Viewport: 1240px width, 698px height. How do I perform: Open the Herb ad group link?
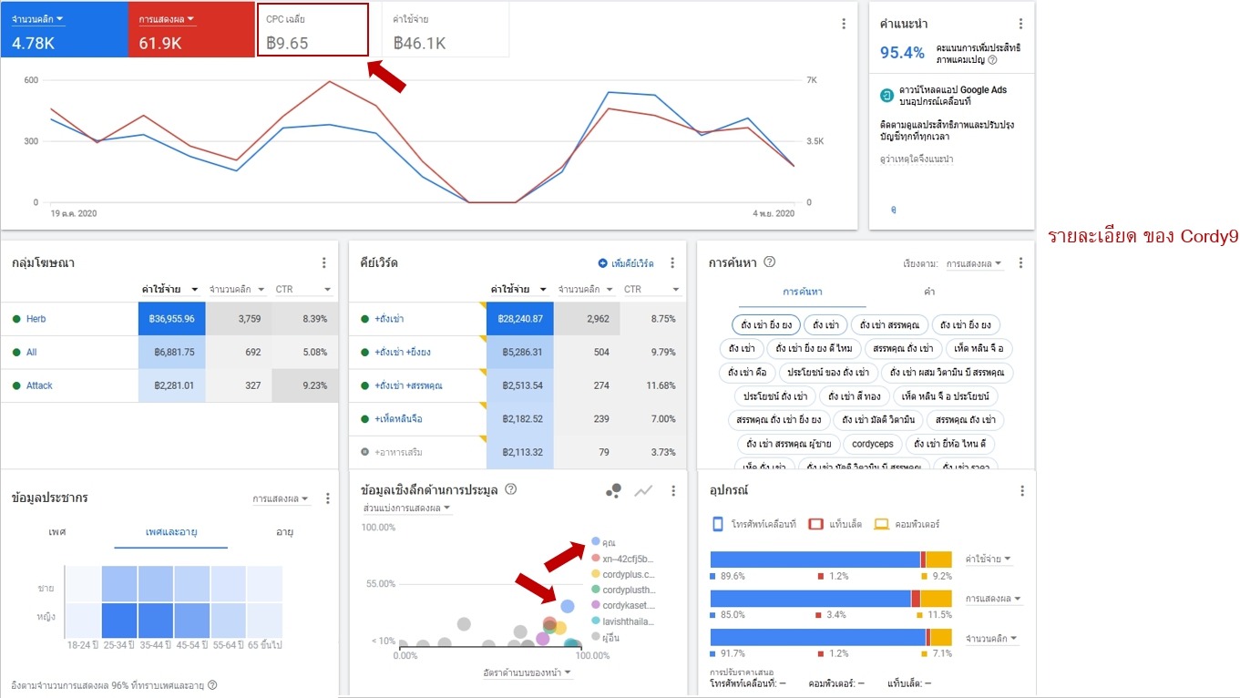pos(36,319)
